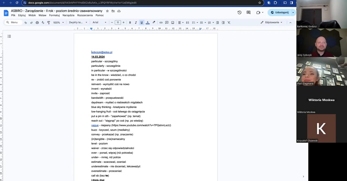Open the checklist options dropdown
This screenshot has height=181, width=347.
coord(195,22)
